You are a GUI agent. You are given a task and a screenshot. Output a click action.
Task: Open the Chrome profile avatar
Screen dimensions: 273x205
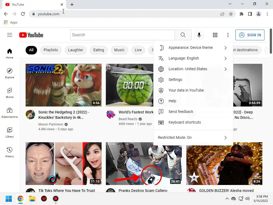click(259, 14)
